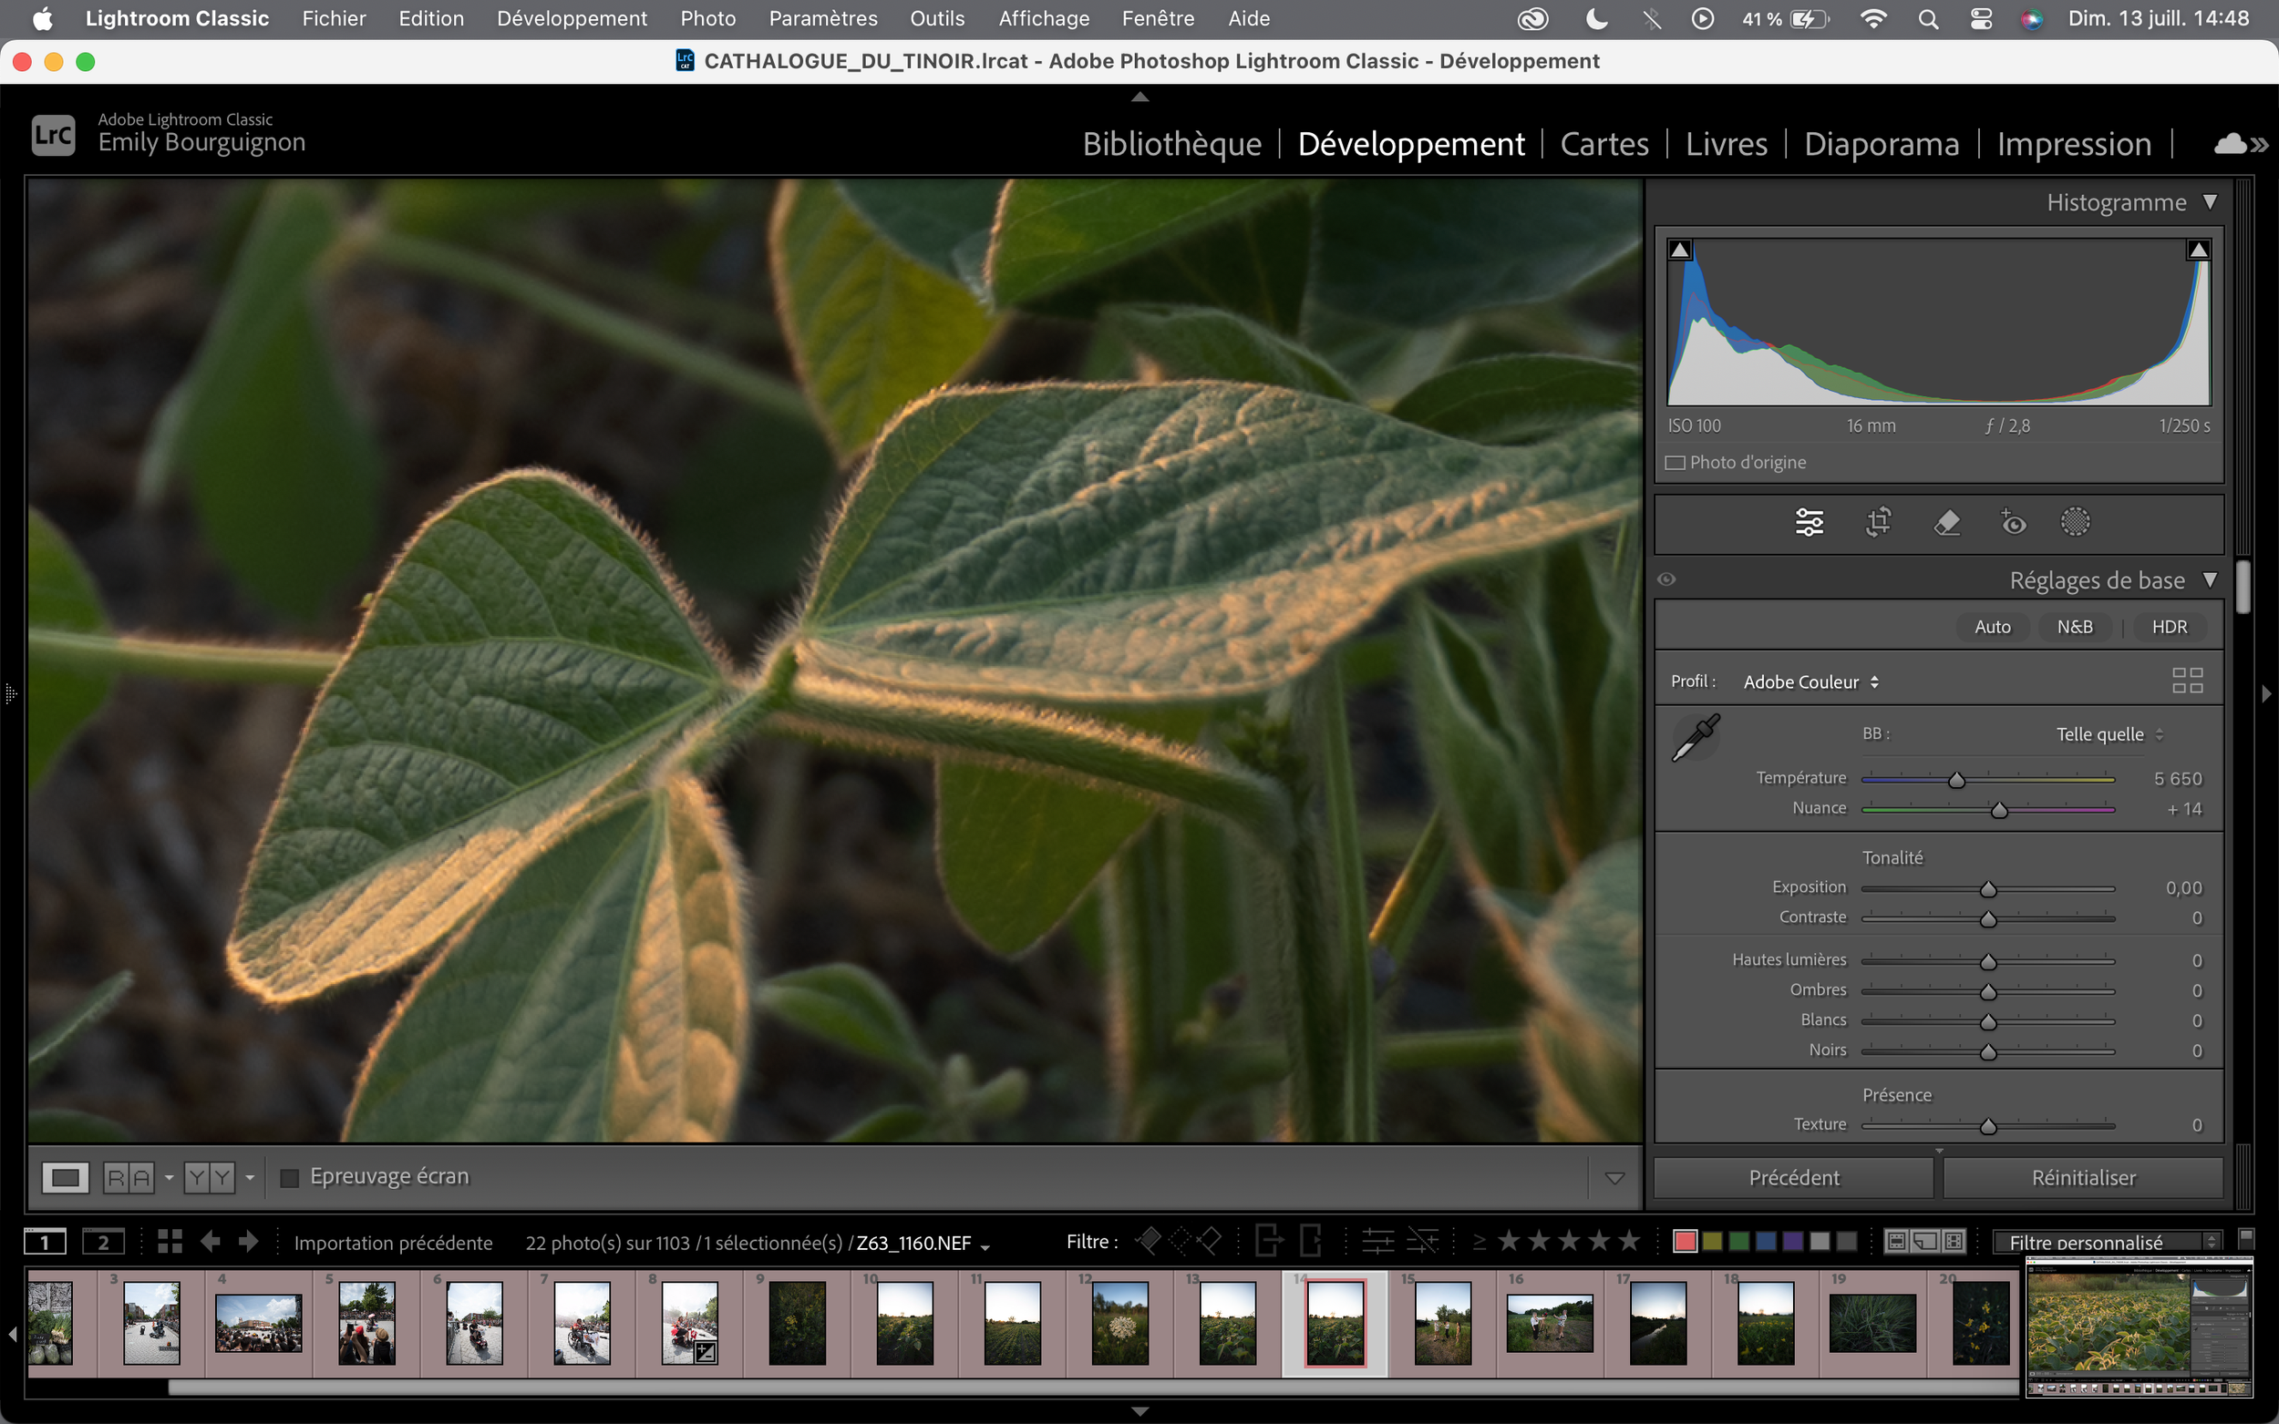This screenshot has width=2279, height=1424.
Task: Open the Paramètres menu
Action: [821, 18]
